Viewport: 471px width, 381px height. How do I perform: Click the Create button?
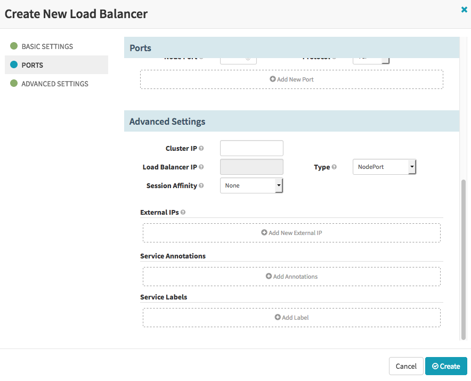(446, 366)
